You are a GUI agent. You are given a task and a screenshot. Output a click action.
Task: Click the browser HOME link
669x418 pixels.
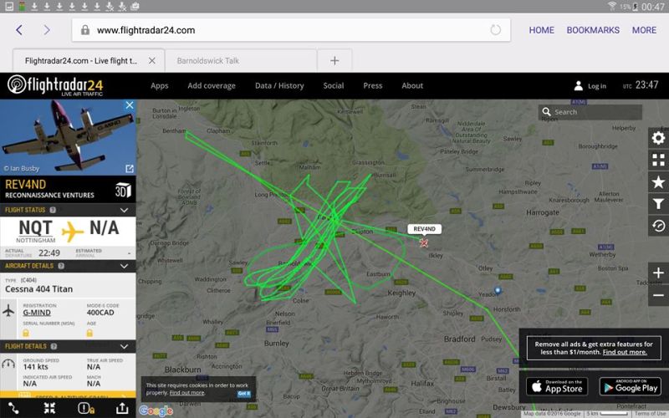coord(541,30)
